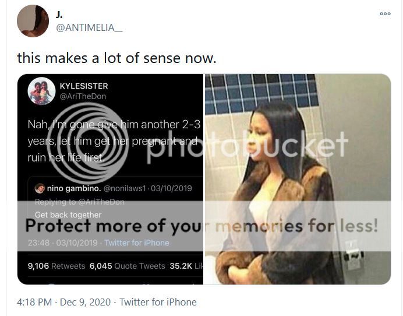Click KYLESISTER's profile picture in screenshot
Screen dimensions: 403x316
pyautogui.click(x=41, y=91)
